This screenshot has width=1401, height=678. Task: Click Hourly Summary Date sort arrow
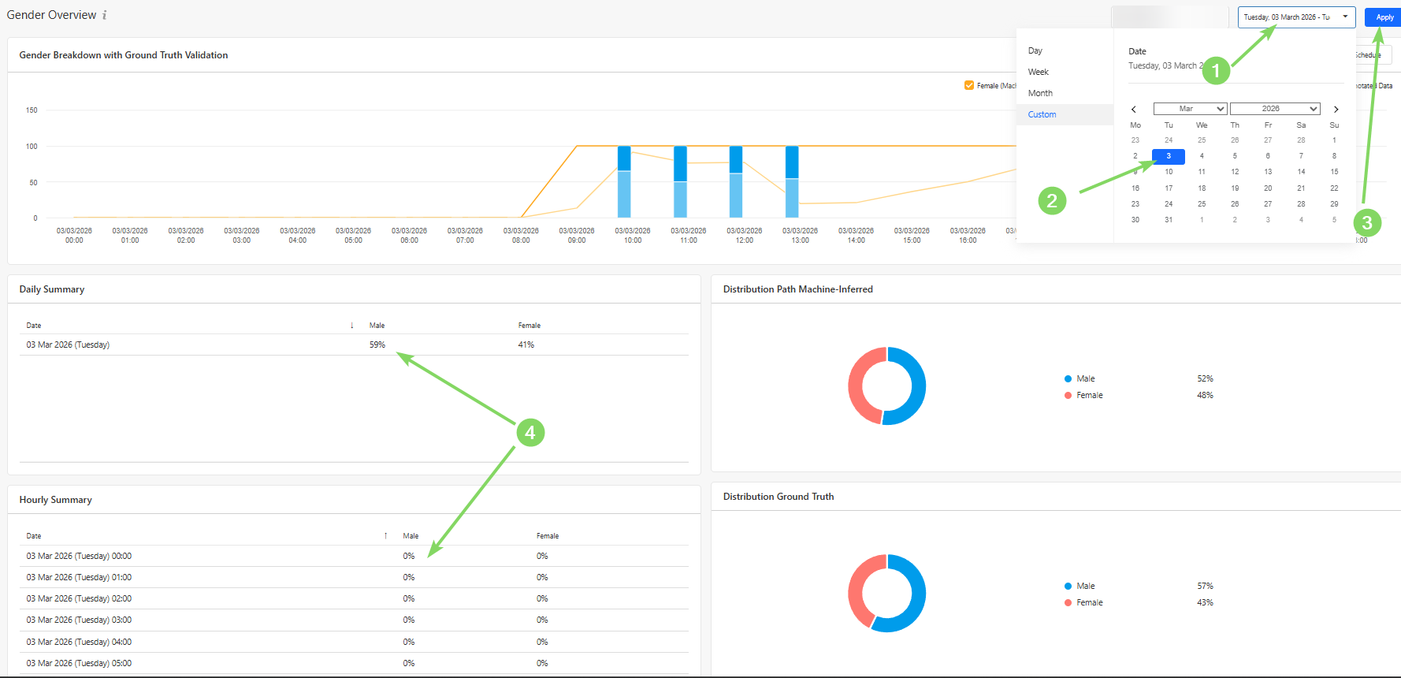(x=385, y=536)
